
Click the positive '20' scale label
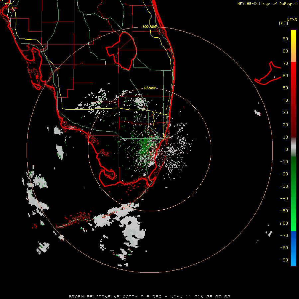(285, 125)
